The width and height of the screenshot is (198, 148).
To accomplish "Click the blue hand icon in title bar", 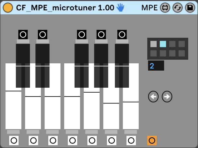I will tap(120, 8).
